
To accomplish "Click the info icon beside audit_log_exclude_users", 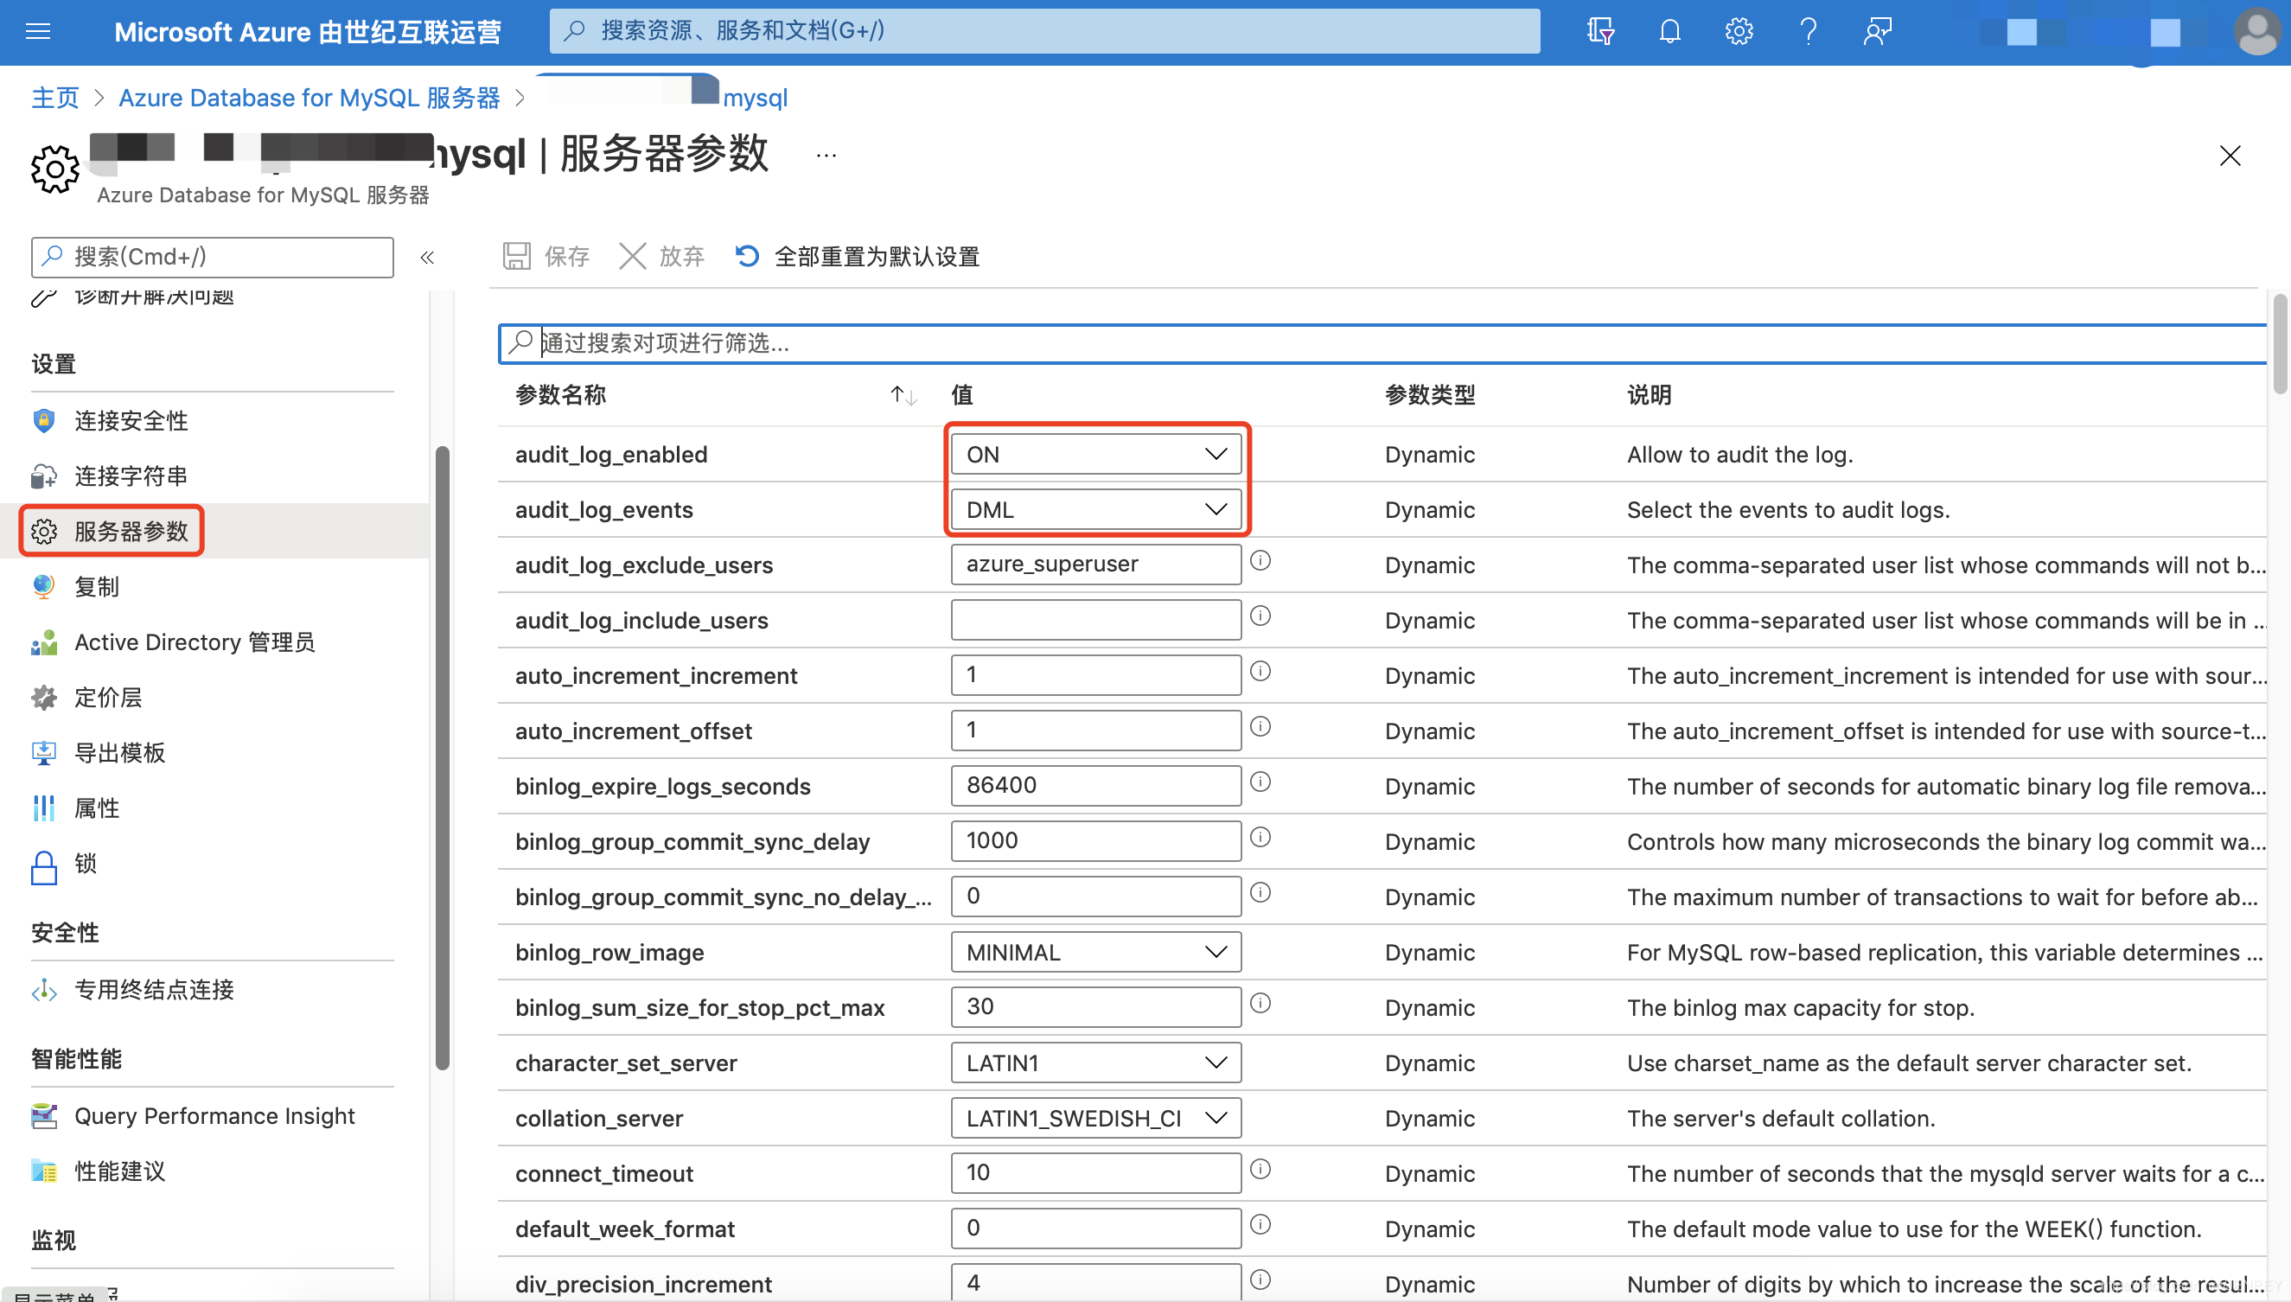I will pyautogui.click(x=1260, y=561).
